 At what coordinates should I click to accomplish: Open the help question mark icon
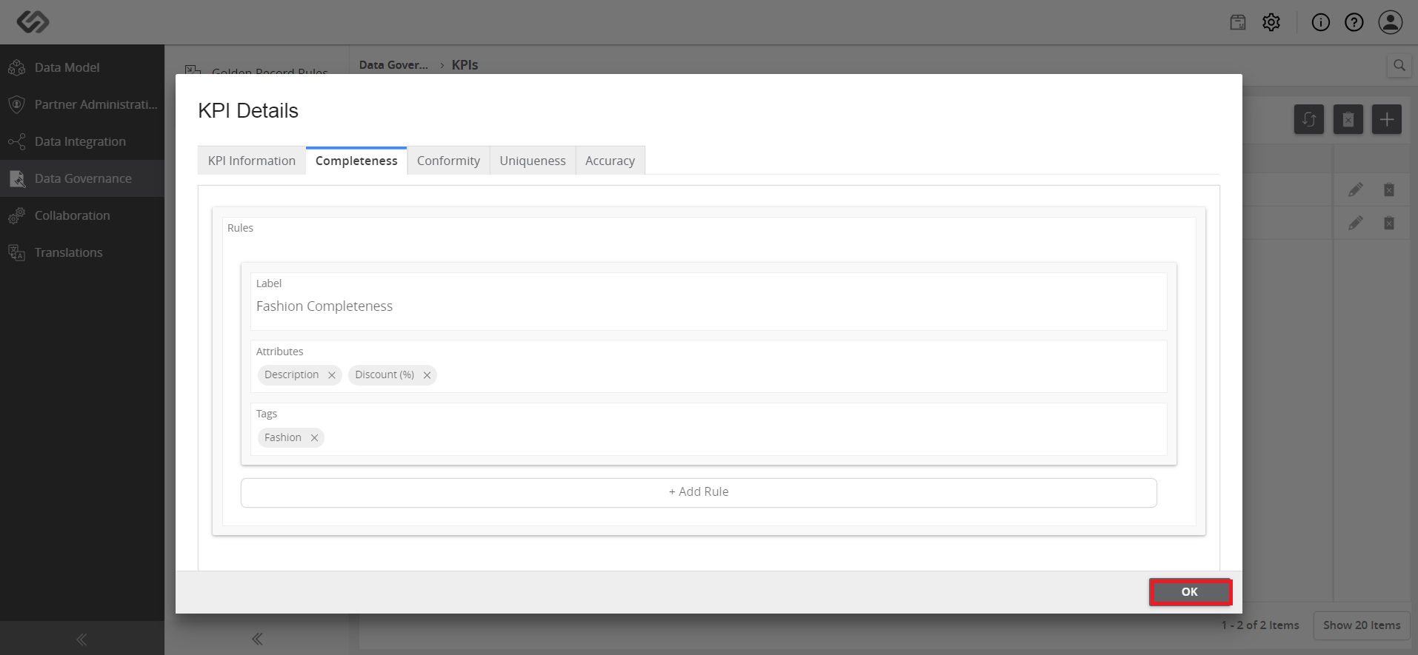coord(1354,22)
